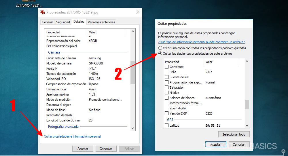
Task: Close the Propiedades dialog with the X
Action: 138,12
